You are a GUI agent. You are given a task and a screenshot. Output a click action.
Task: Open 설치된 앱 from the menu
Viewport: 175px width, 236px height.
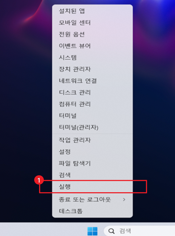[x=92, y=11]
